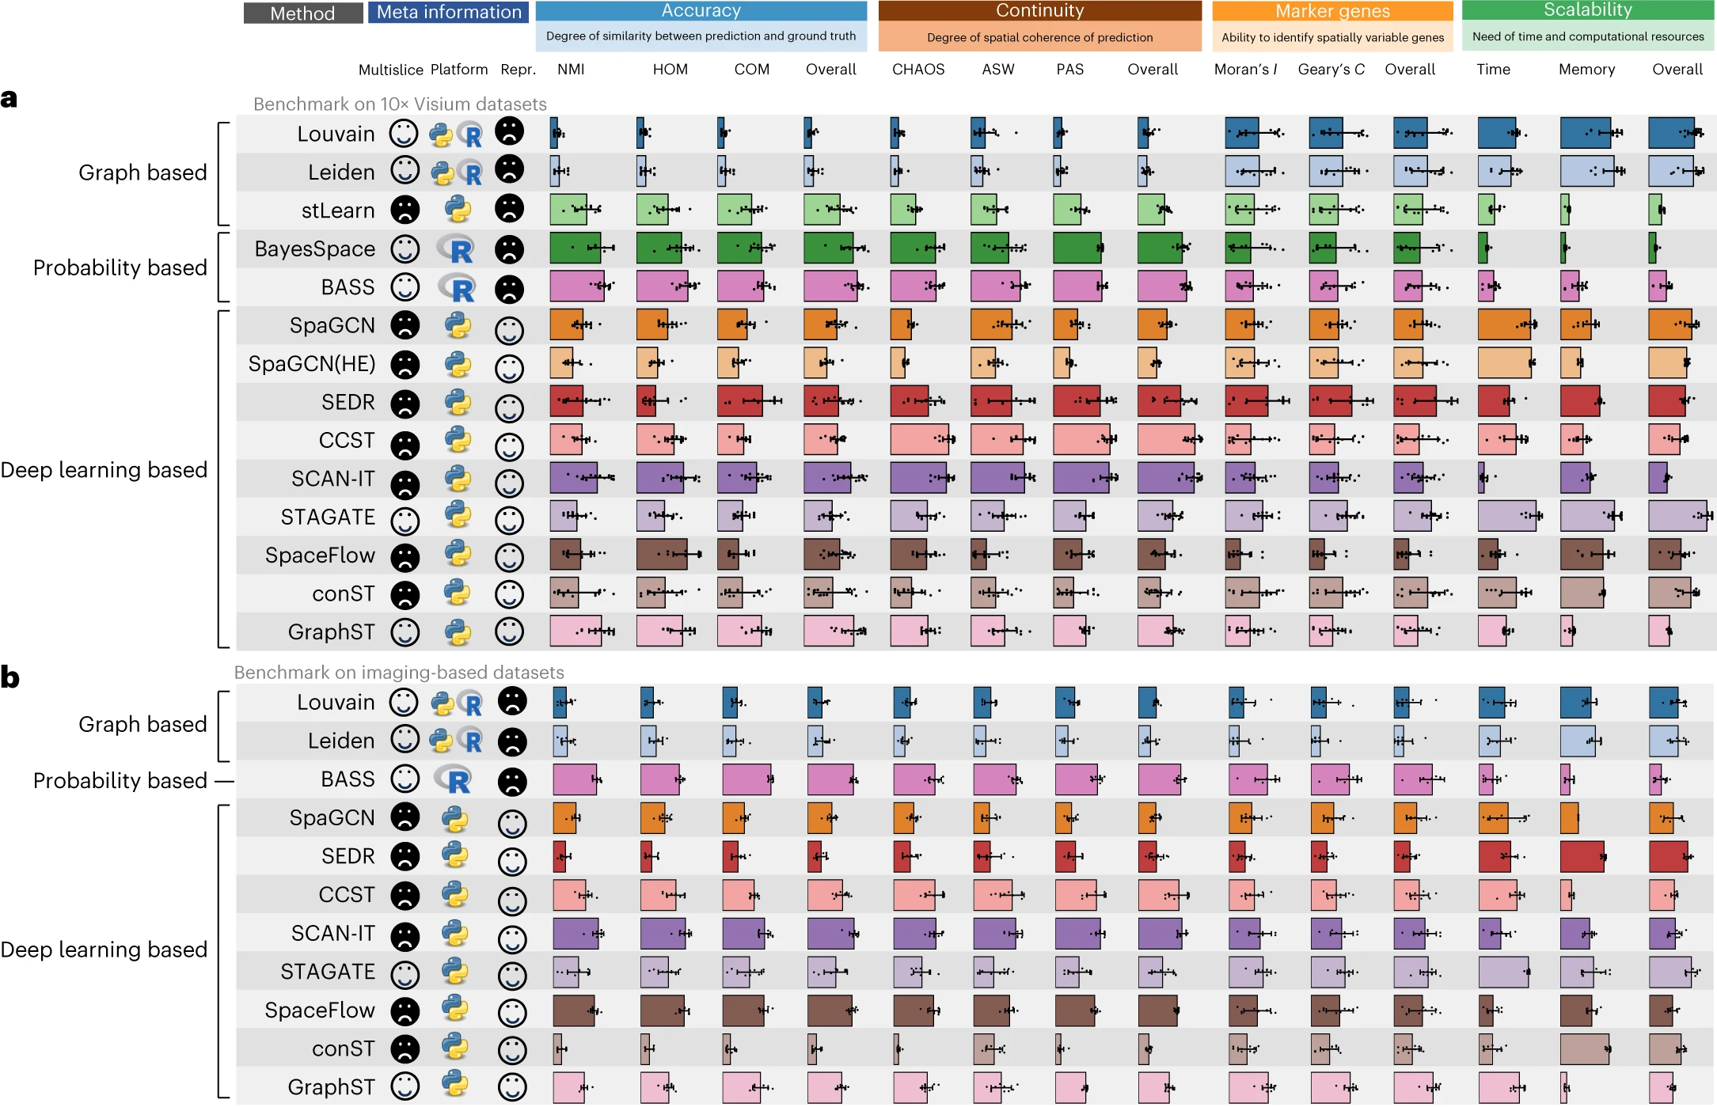Click 'Degree of similarity between prediction and ground truth'
Image resolution: width=1717 pixels, height=1107 pixels.
click(x=701, y=36)
